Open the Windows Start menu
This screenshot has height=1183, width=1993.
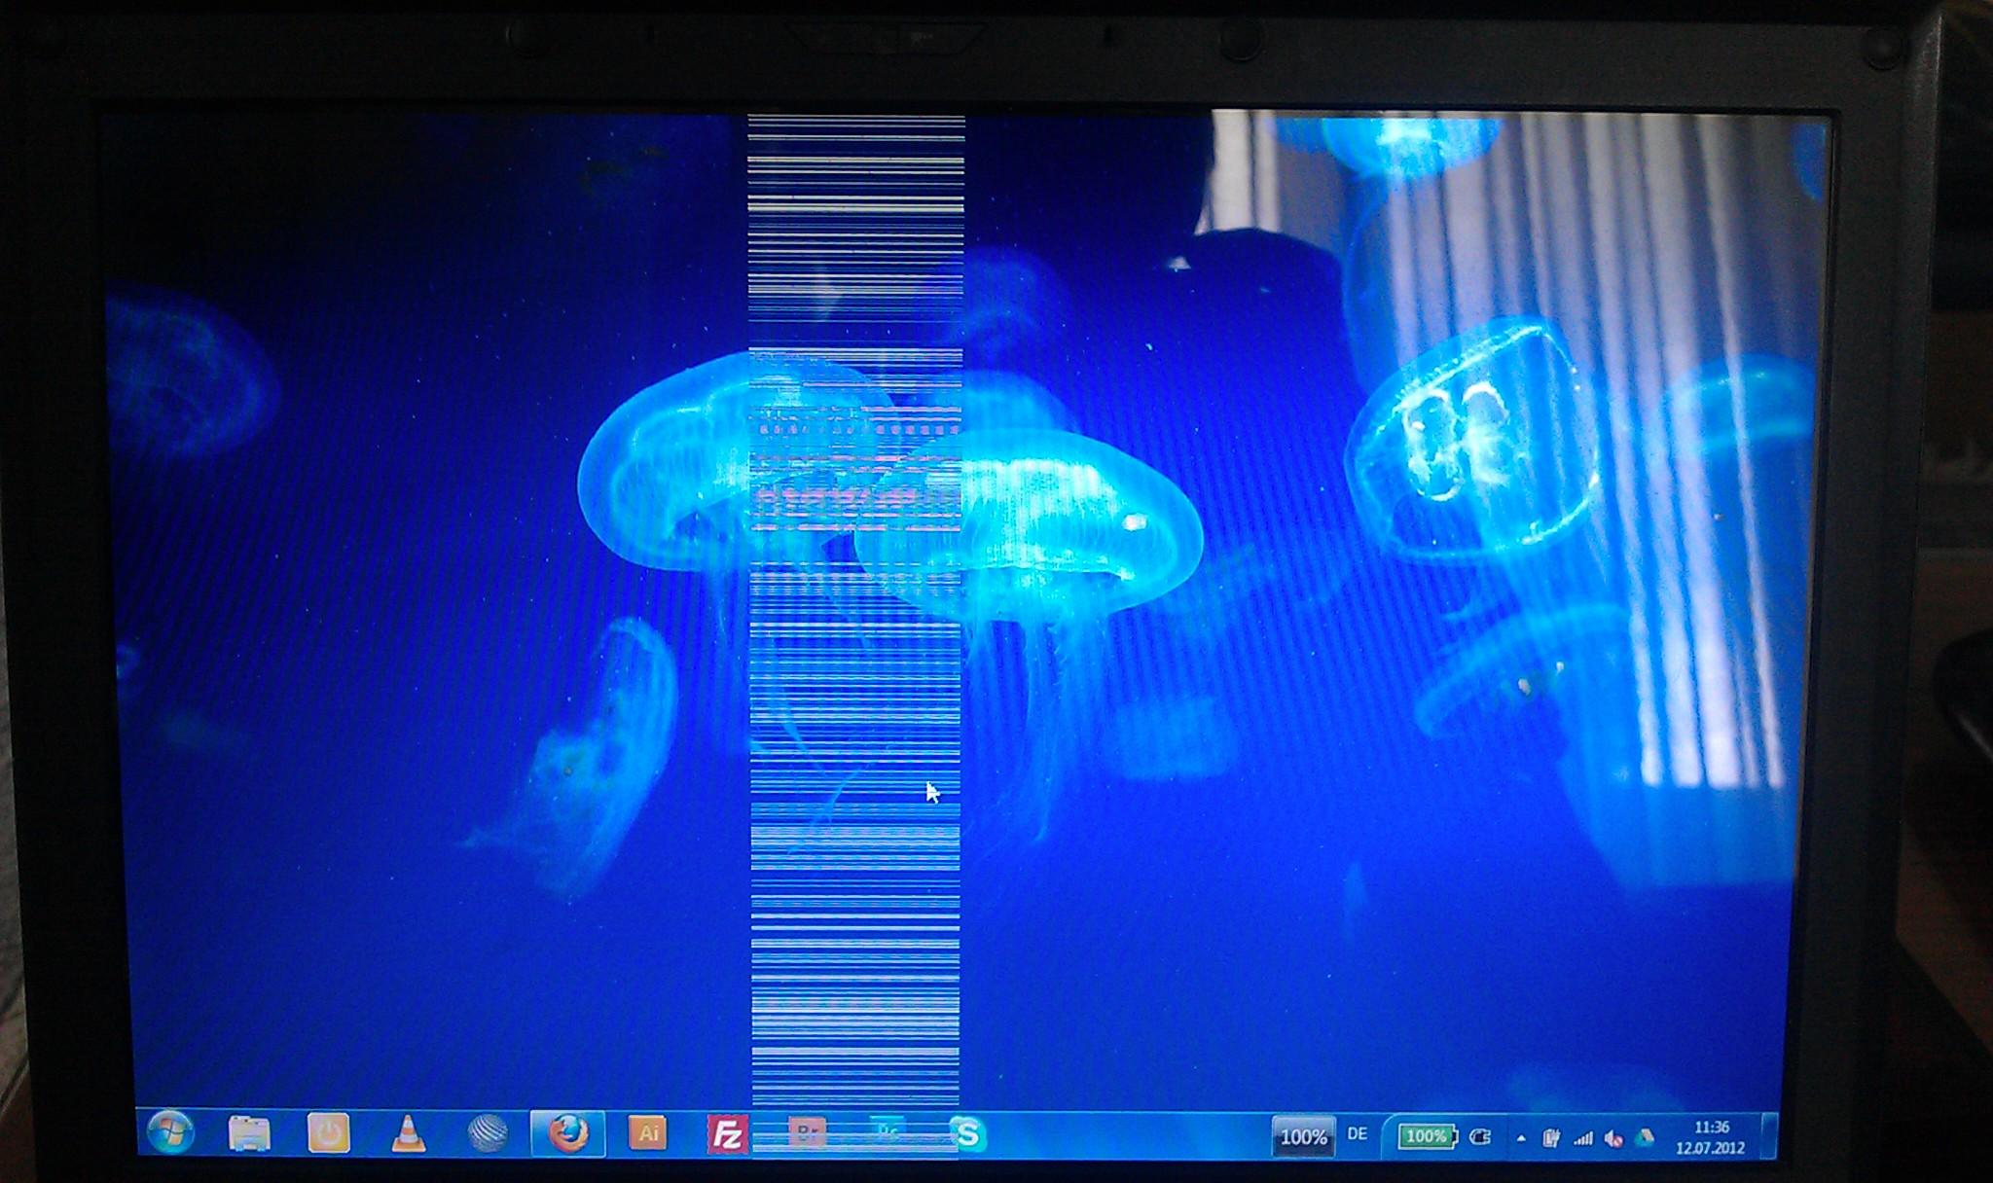[x=170, y=1130]
